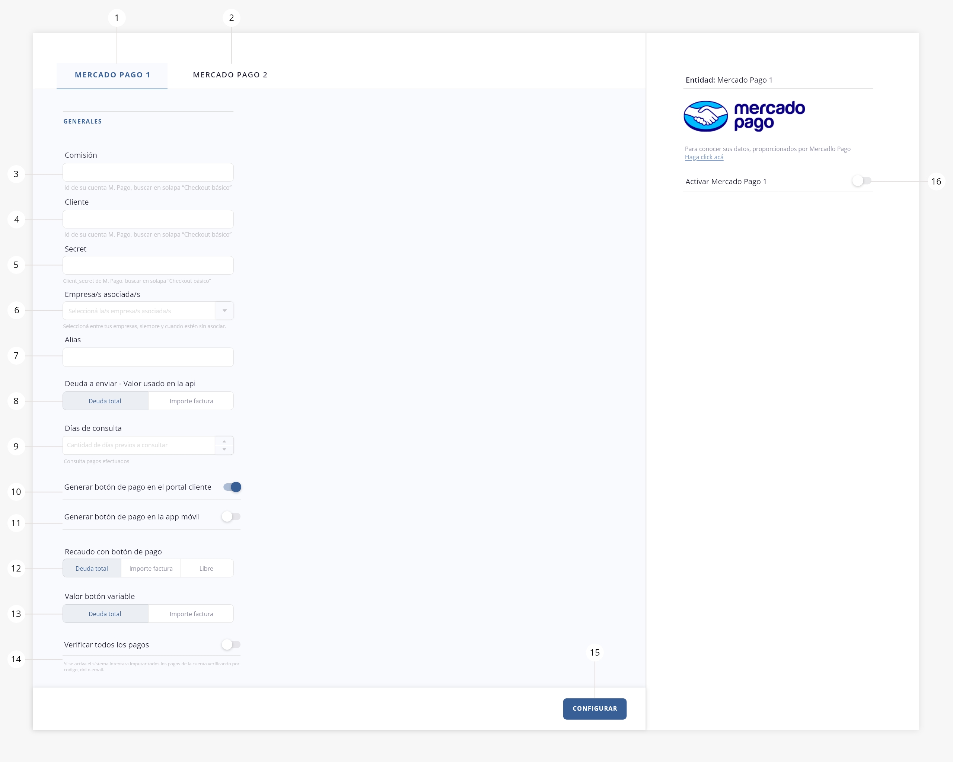Click the Entidad: Mercado Pago 1 text
This screenshot has width=953, height=762.
tap(729, 80)
